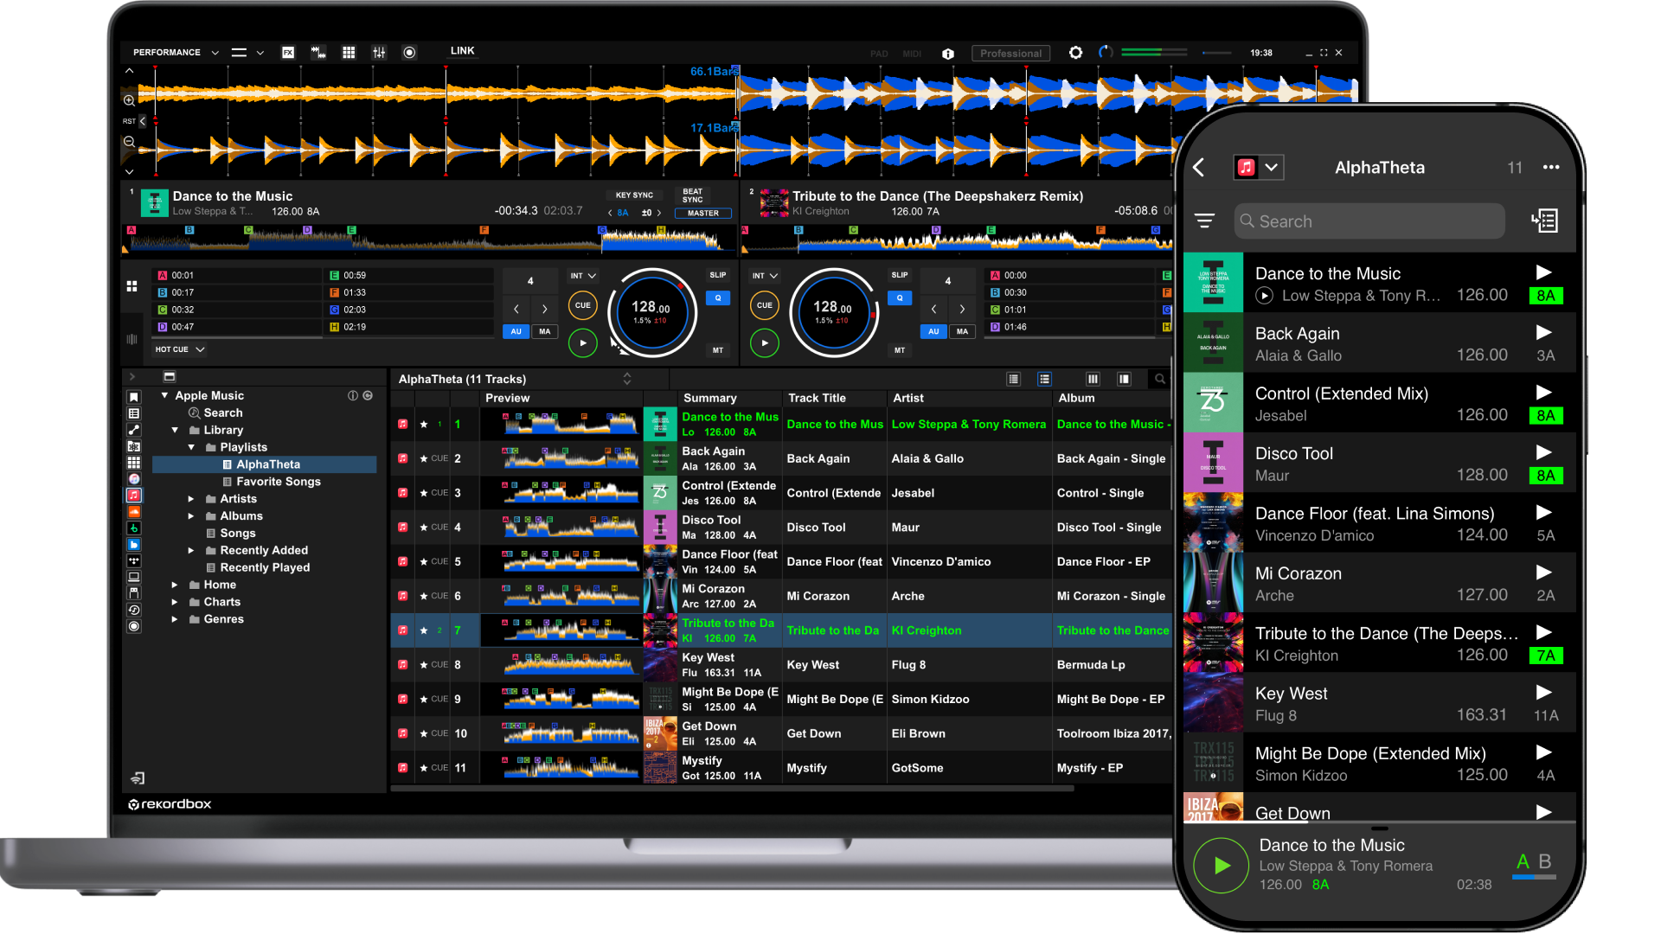Toggle MASTER on deck 1
Viewport: 1661px width, 934px height.
click(703, 214)
